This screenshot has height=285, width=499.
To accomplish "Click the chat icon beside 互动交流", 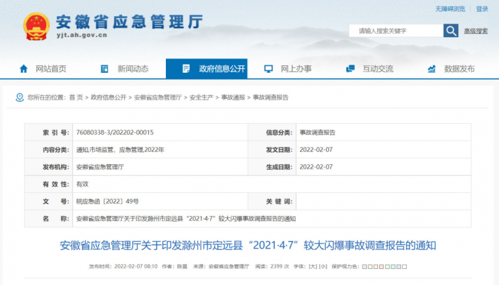I will (x=351, y=69).
